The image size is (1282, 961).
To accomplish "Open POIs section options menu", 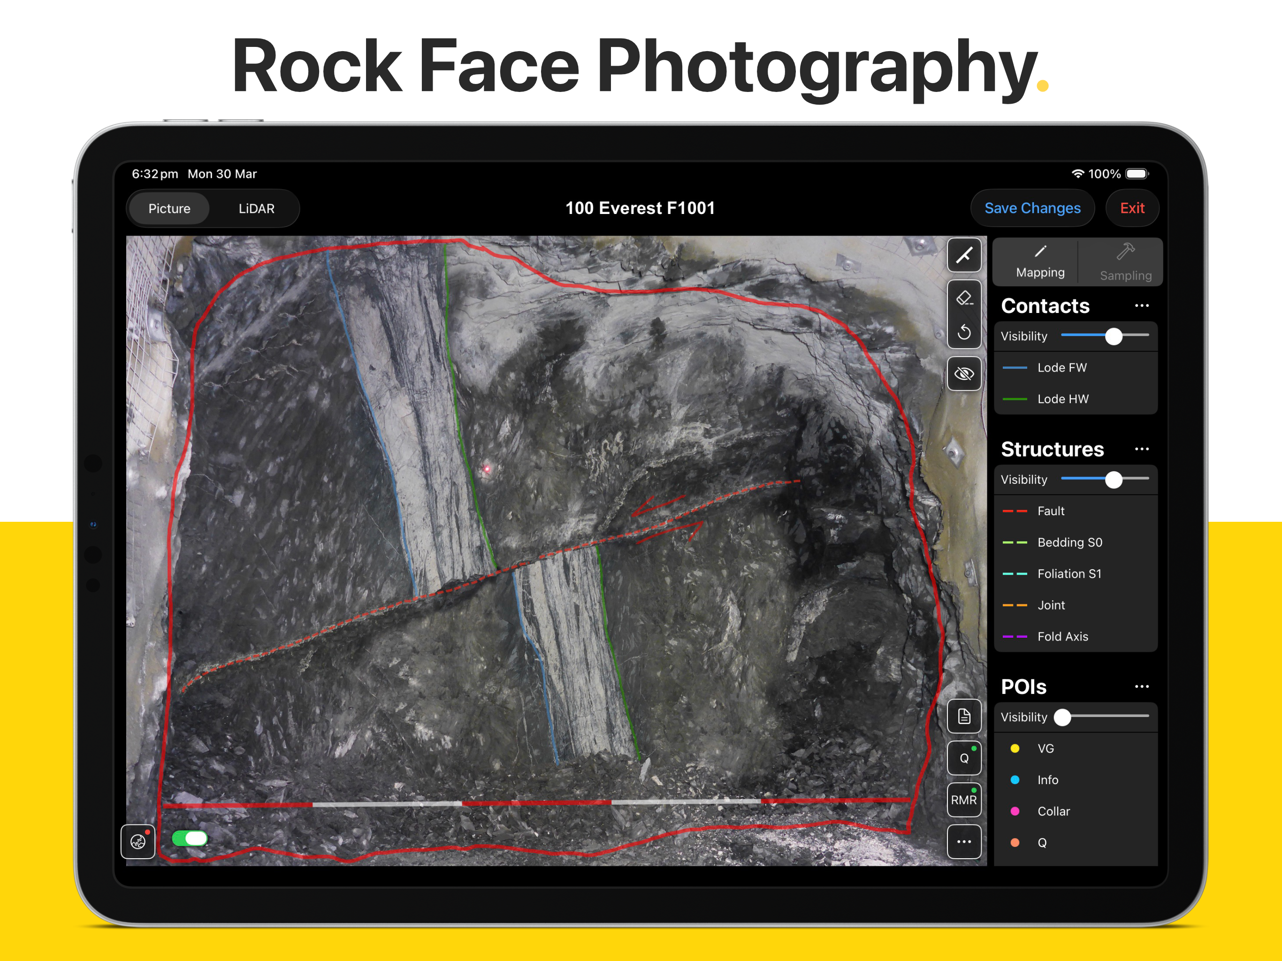I will [1142, 686].
